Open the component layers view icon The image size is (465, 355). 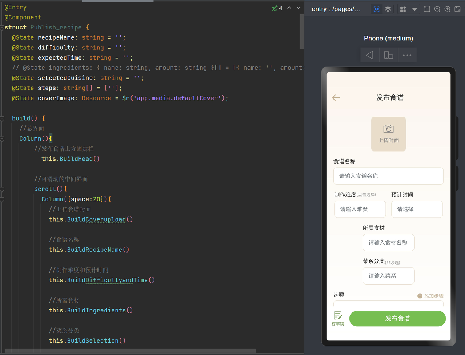[388, 9]
